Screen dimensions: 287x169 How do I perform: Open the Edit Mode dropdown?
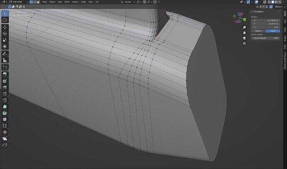(x=18, y=2)
